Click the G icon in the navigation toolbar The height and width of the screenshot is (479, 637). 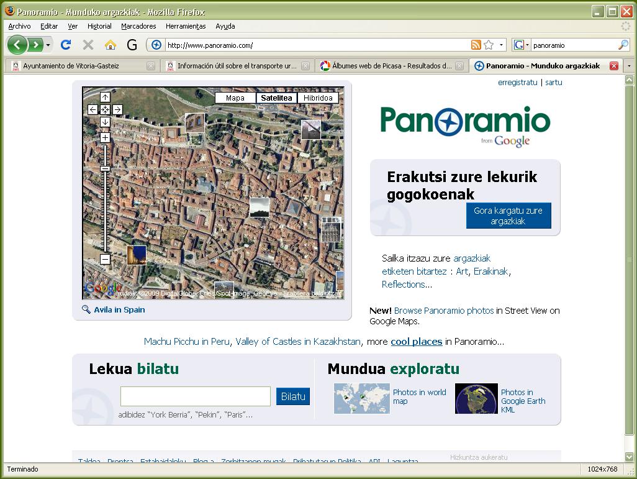pyautogui.click(x=132, y=45)
